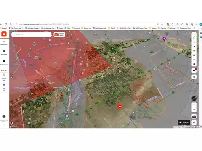Image resolution: width=202 pixels, height=151 pixels.
Task: Click the map search field
Action: (x=32, y=34)
